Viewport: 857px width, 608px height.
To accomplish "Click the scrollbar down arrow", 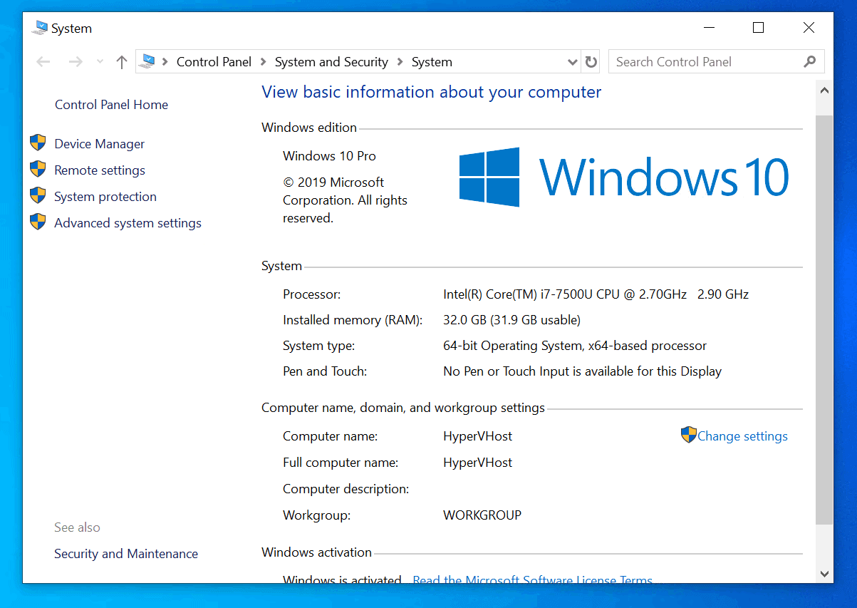I will click(x=824, y=574).
